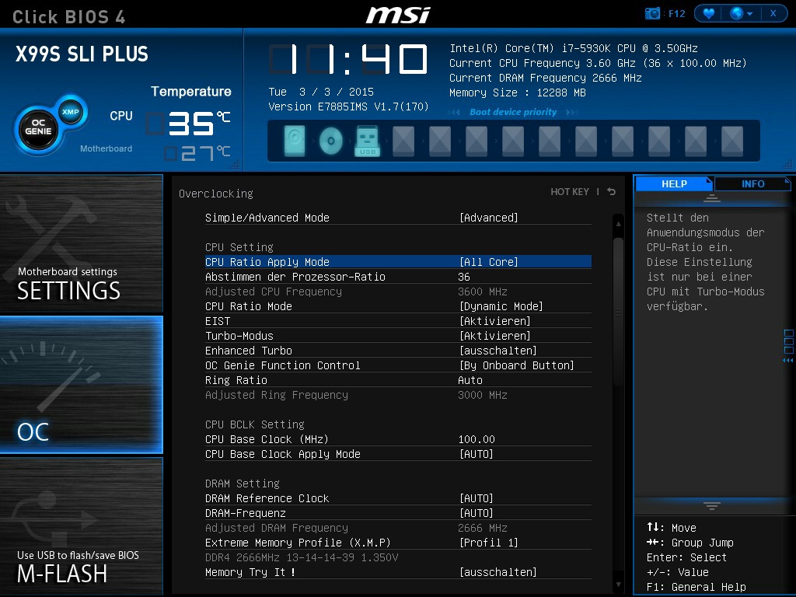This screenshot has width=796, height=597.
Task: Click the right arrows beside Boot device priority
Action: 571,112
